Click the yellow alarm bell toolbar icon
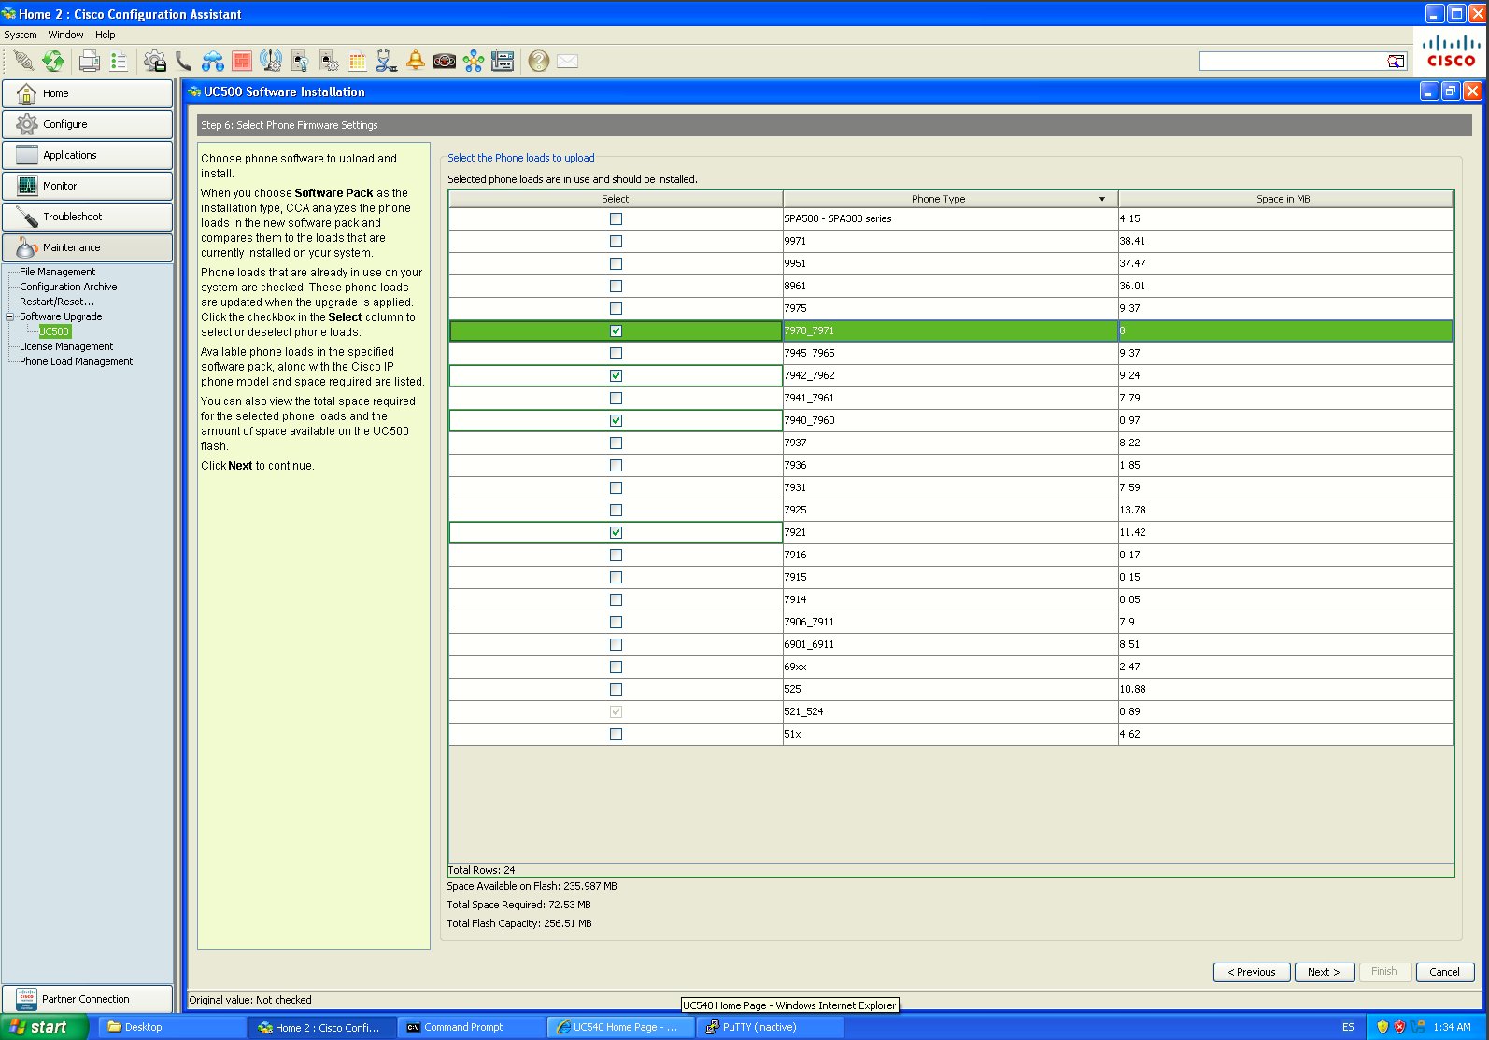The image size is (1489, 1040). pos(416,62)
